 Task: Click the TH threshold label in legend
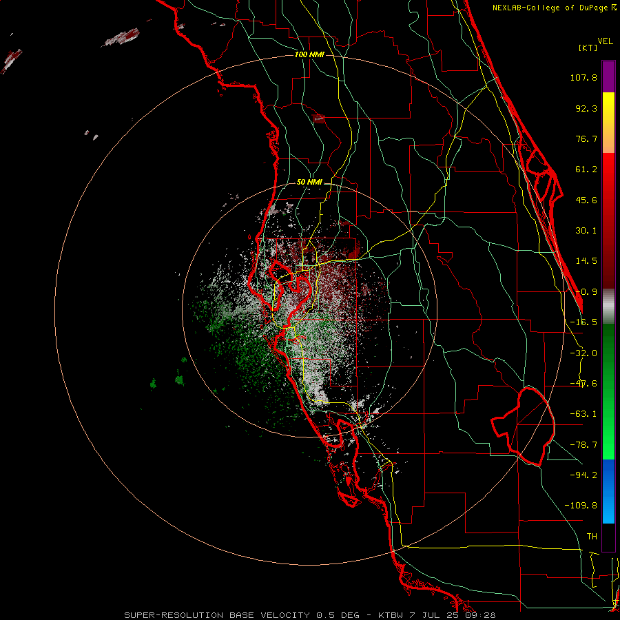(592, 537)
